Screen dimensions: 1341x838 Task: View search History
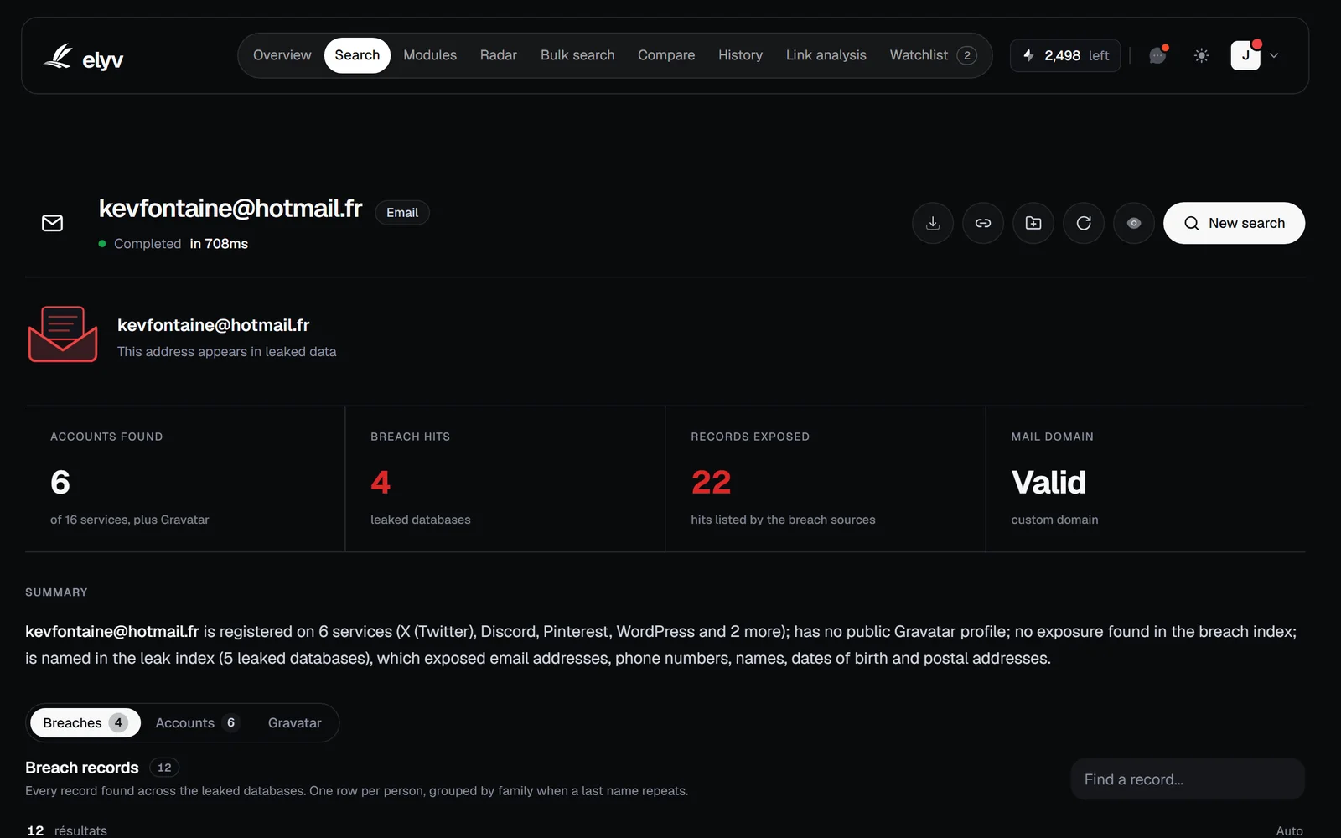(740, 55)
